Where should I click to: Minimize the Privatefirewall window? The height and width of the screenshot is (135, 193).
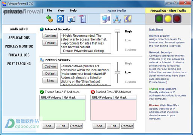point(169,3)
